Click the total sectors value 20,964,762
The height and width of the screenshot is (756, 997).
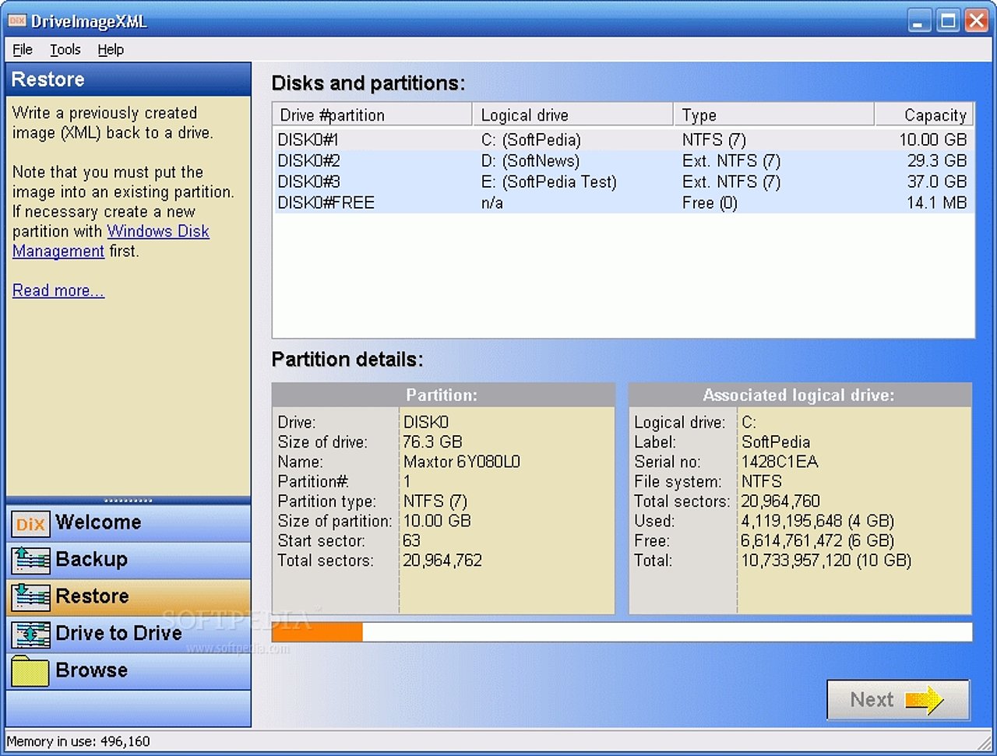442,561
